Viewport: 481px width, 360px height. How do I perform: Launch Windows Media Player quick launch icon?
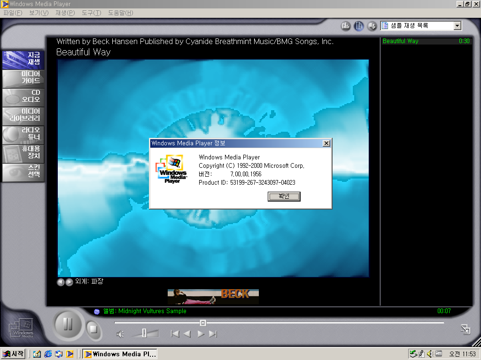click(70, 354)
